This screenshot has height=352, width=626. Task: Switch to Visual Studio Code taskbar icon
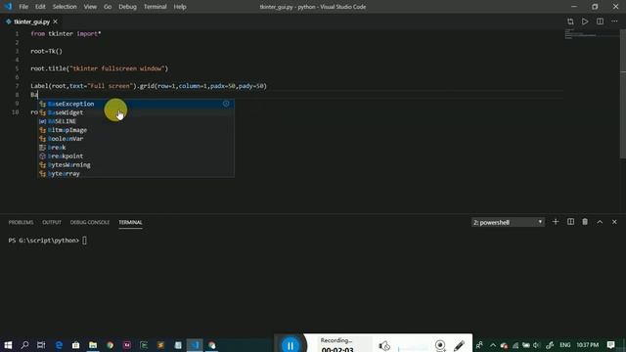(x=195, y=345)
